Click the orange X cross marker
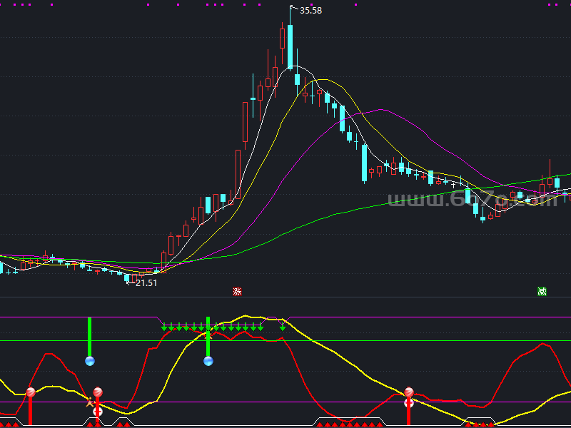The width and height of the screenshot is (571, 428). [90, 403]
